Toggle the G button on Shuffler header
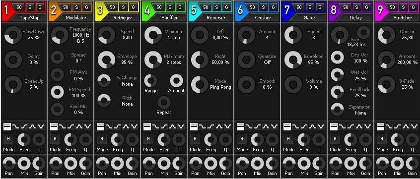Image resolution: width=420 pixels, height=179 pixels. click(x=180, y=7)
